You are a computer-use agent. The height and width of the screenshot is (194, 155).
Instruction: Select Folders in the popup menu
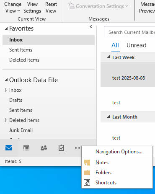click(117, 173)
